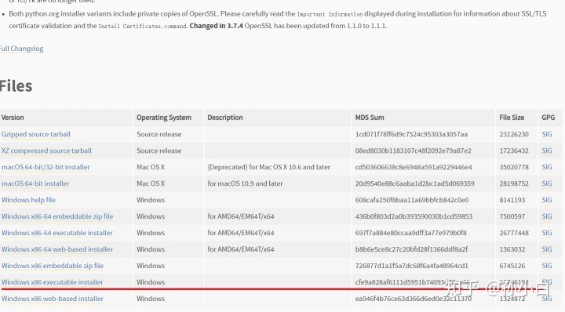Select file size 35020778
Screen dimensions: 565x312
[x=514, y=167]
